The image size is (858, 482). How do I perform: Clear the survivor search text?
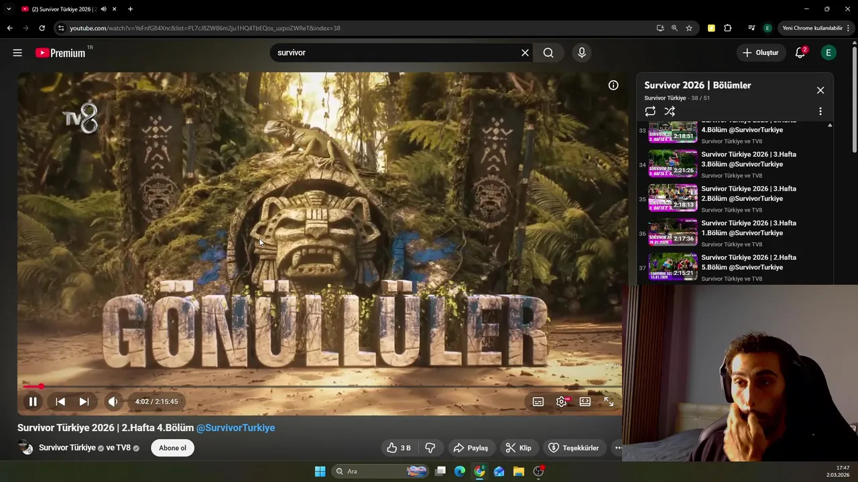click(x=525, y=53)
